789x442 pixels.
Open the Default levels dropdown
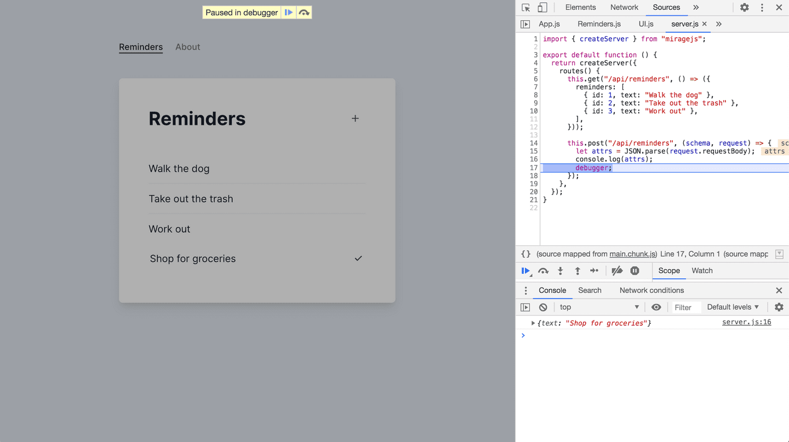(x=733, y=307)
